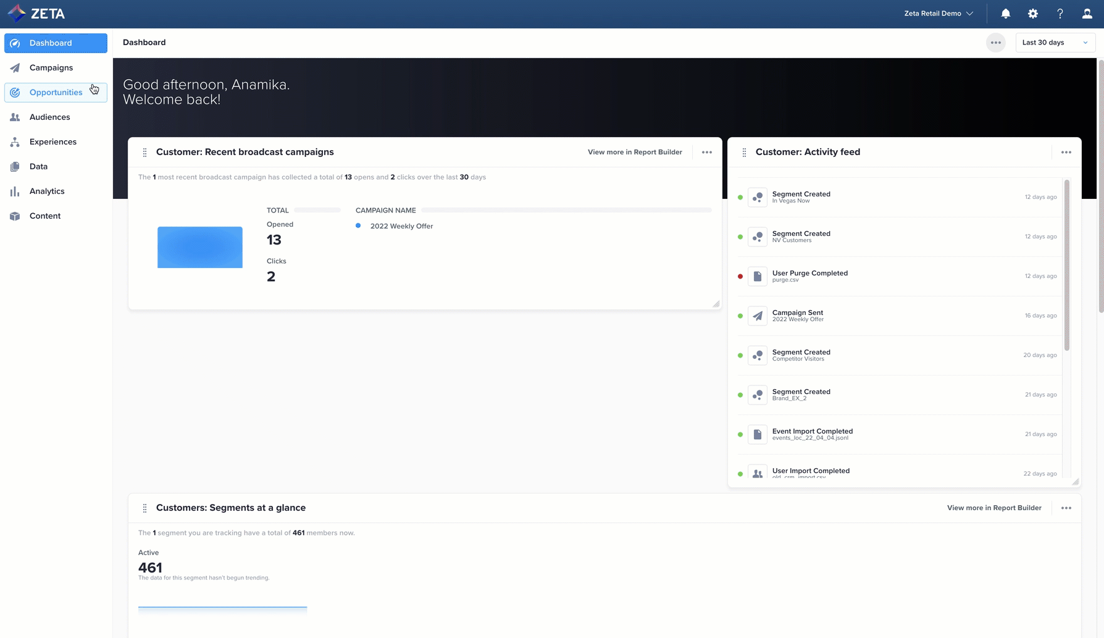The image size is (1104, 638).
Task: Open the Last 30 days date range dropdown
Action: point(1055,43)
